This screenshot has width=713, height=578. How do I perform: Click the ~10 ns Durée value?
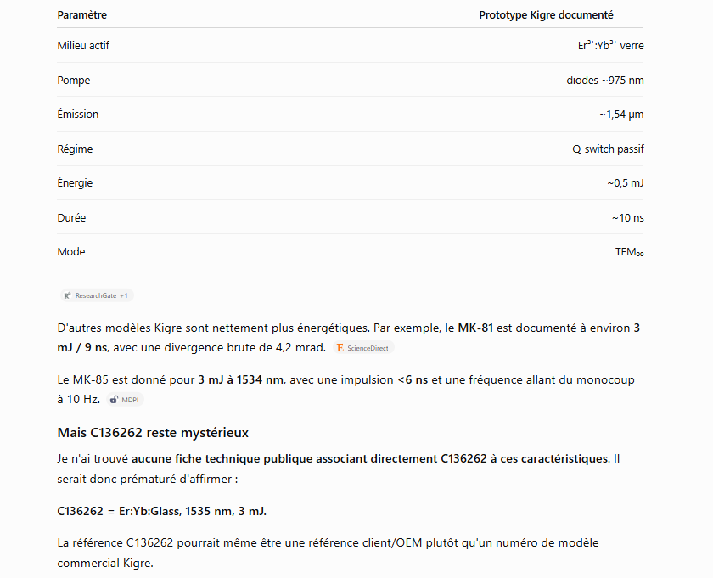[627, 218]
